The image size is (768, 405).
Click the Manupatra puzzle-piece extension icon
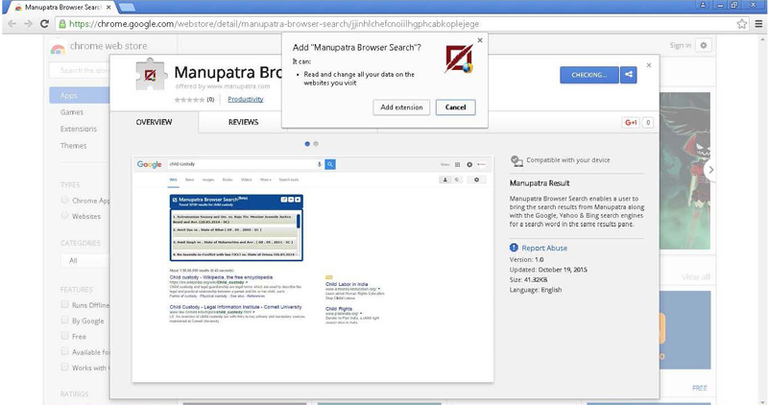coord(151,75)
